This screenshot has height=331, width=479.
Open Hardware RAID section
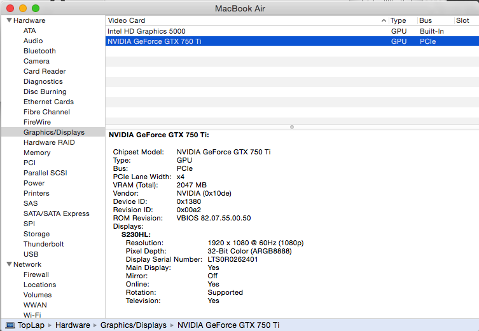click(x=49, y=142)
